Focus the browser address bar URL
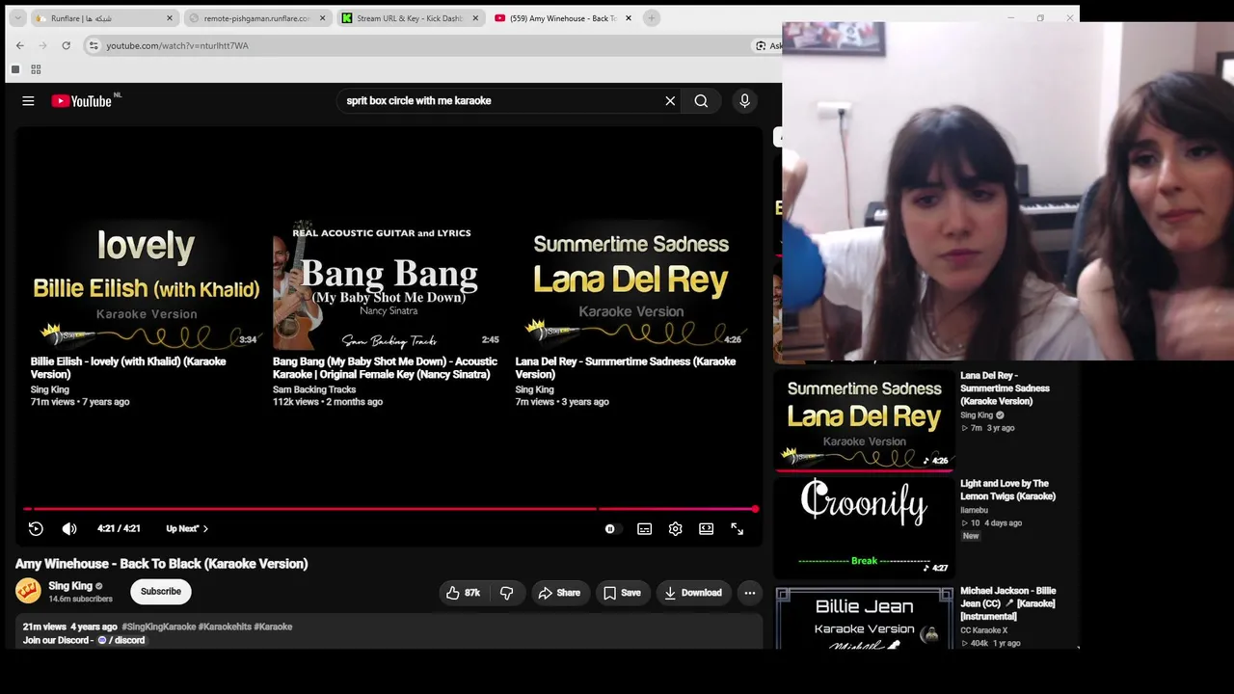This screenshot has height=694, width=1234. point(177,45)
